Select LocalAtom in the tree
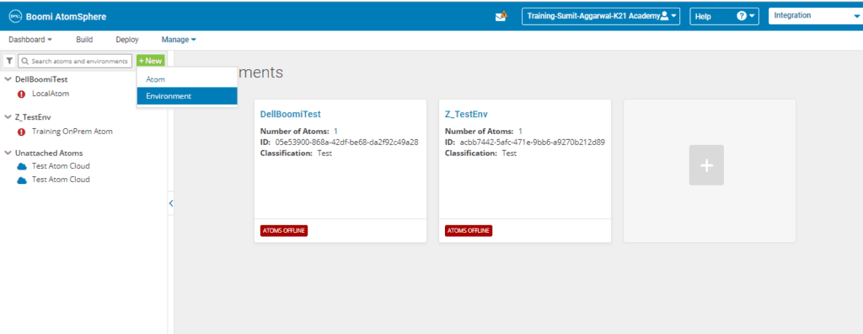 (x=51, y=94)
